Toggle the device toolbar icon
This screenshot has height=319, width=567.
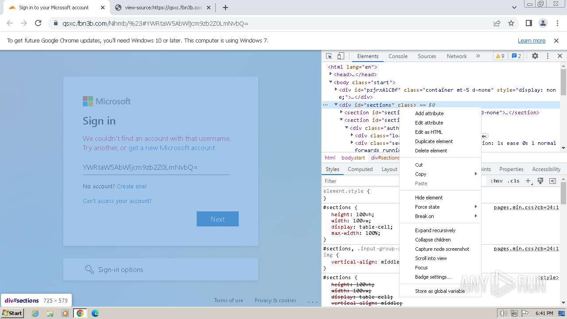[x=341, y=56]
